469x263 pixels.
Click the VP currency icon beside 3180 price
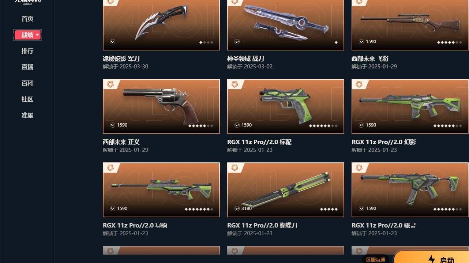point(237,208)
